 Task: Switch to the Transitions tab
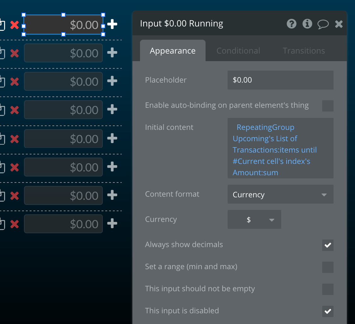(x=304, y=51)
